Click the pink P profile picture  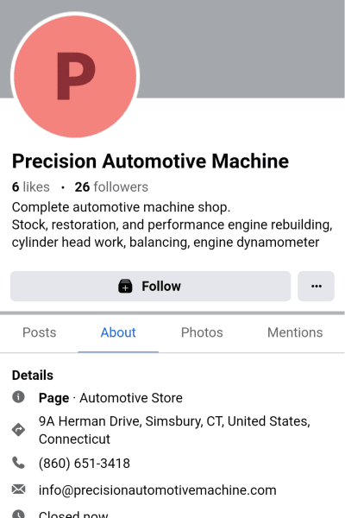click(75, 76)
